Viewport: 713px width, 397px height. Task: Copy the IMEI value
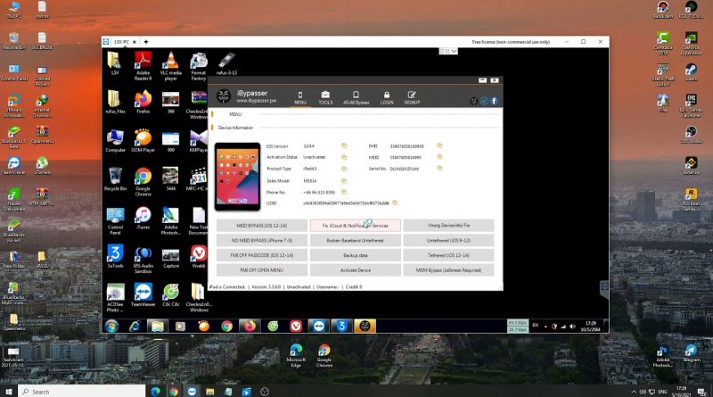pyautogui.click(x=439, y=145)
